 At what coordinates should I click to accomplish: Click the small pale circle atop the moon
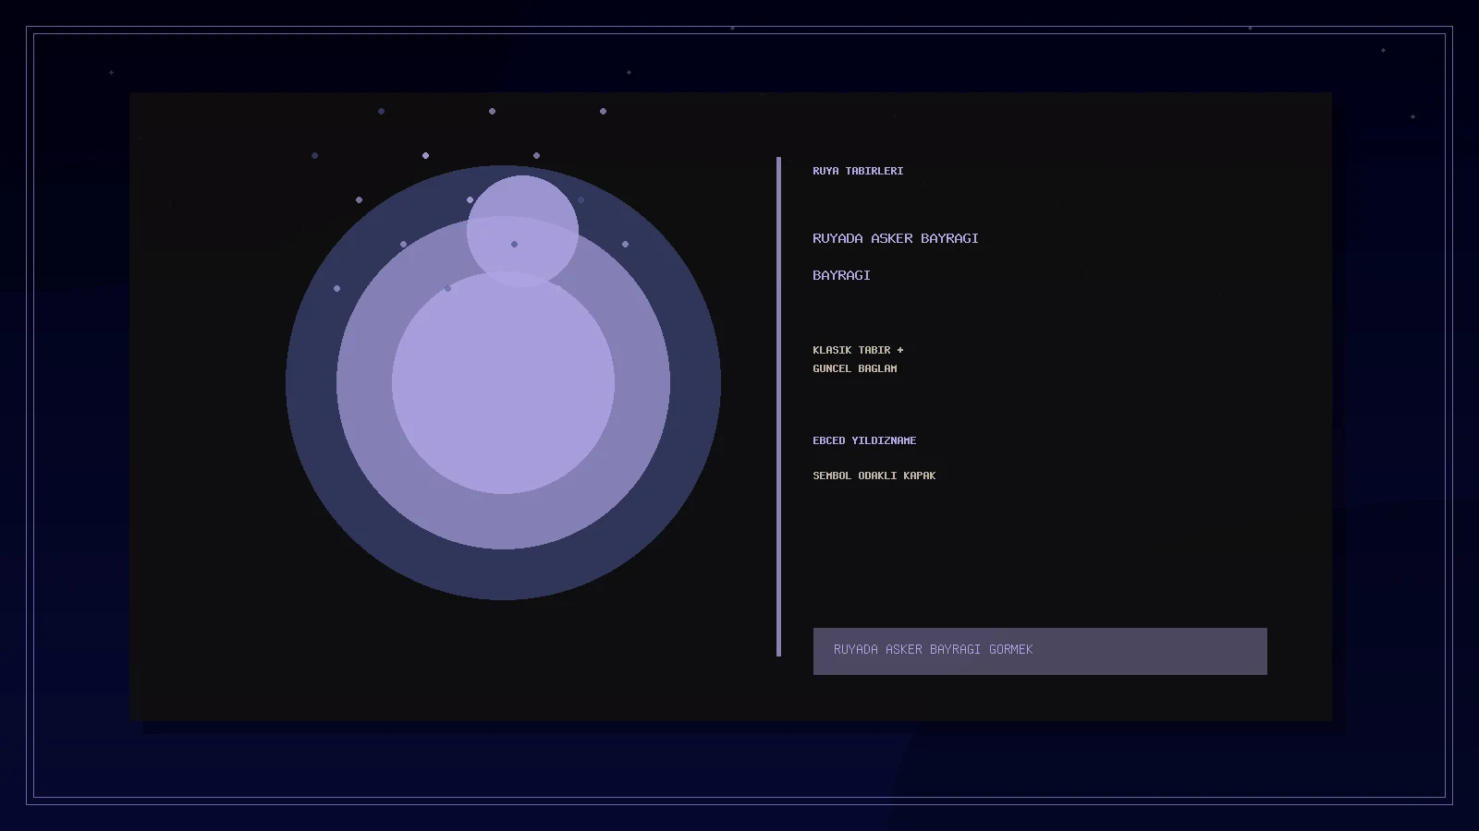(x=522, y=231)
